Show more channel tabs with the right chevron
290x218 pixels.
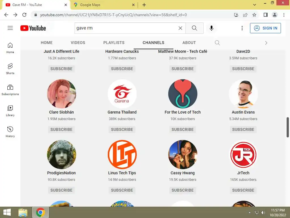[x=266, y=43]
